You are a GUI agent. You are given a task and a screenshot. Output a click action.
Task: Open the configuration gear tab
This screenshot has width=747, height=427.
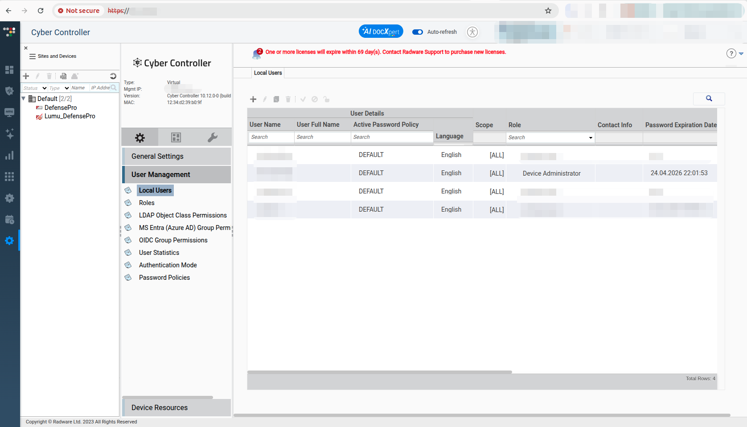pos(140,137)
